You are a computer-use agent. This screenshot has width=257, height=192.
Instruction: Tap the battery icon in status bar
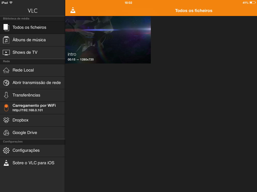[252, 2]
